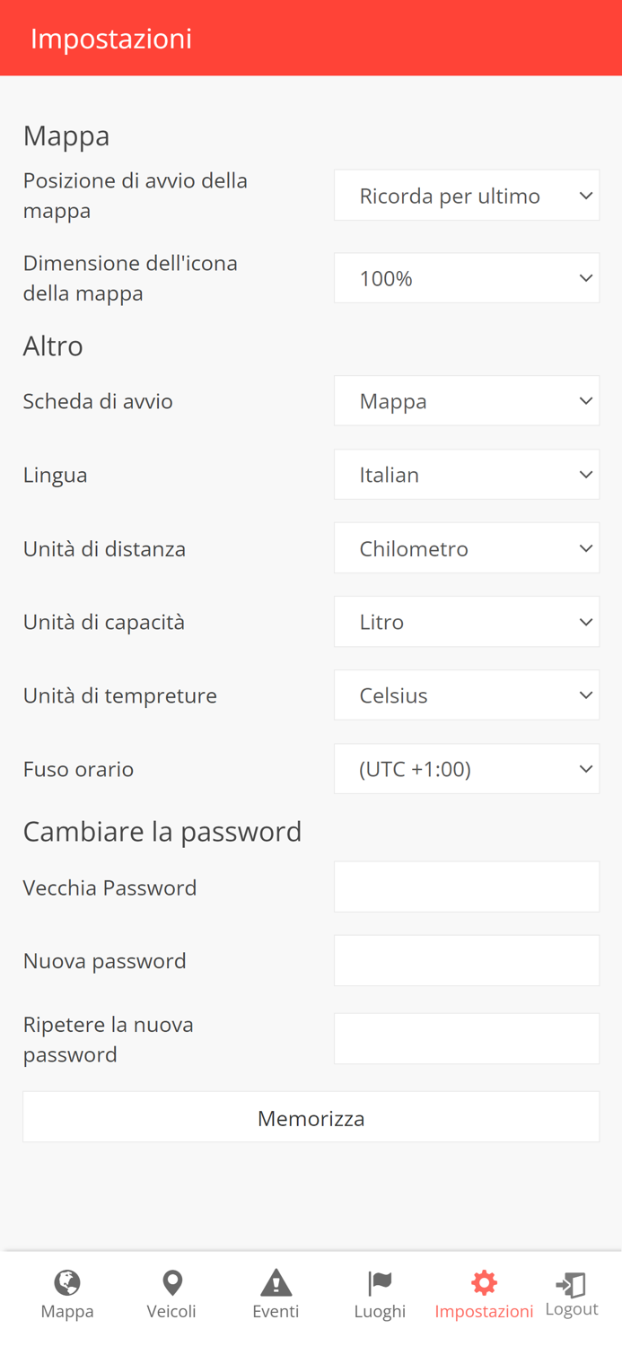
Task: Open the map start position dropdown
Action: [467, 196]
